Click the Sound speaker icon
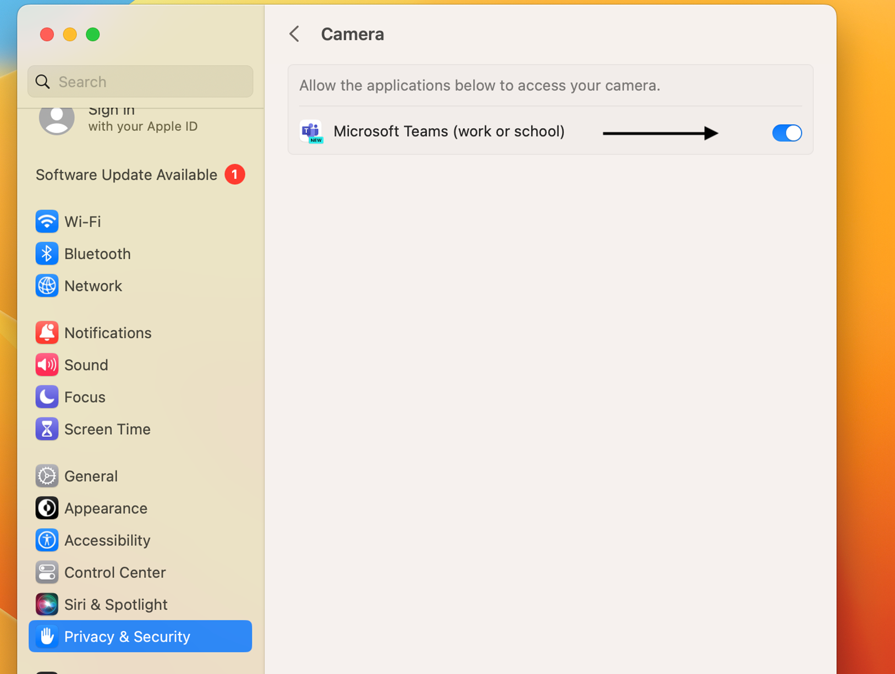895x674 pixels. point(47,365)
